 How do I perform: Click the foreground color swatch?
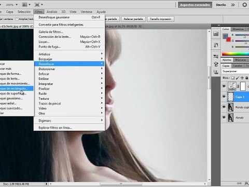tap(225, 36)
